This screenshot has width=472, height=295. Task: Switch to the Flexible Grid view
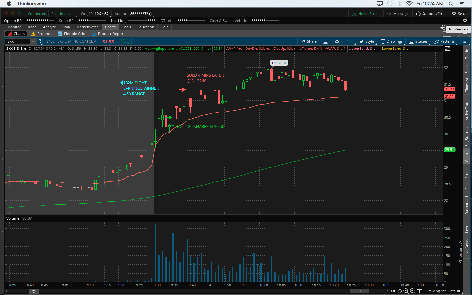click(71, 34)
